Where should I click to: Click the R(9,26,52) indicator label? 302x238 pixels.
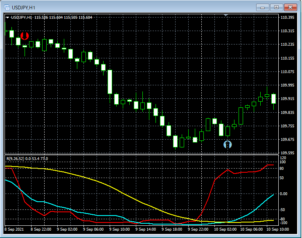(x=14, y=158)
